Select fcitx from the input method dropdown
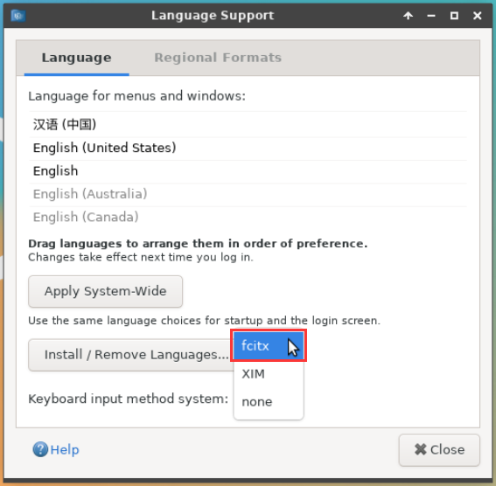The width and height of the screenshot is (496, 486). click(x=269, y=345)
